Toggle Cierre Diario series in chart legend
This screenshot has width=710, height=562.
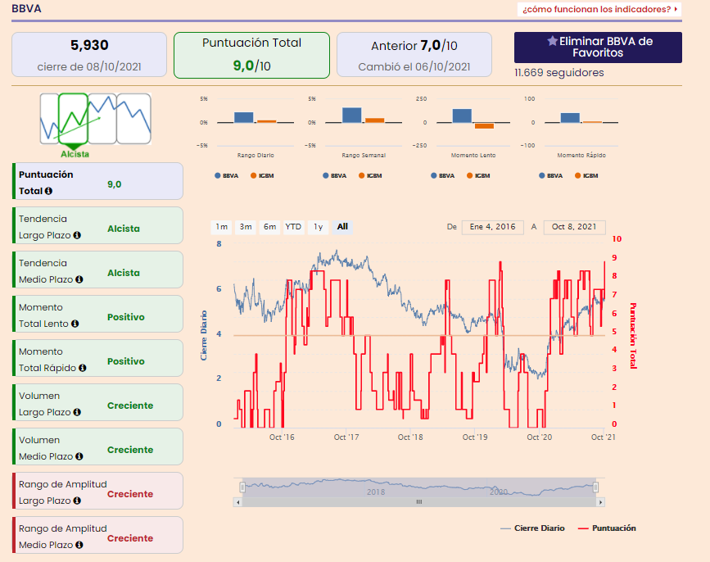pyautogui.click(x=532, y=528)
